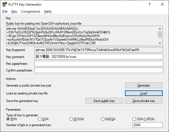
Task: Select the DSA key type
Action: [x=40, y=119]
